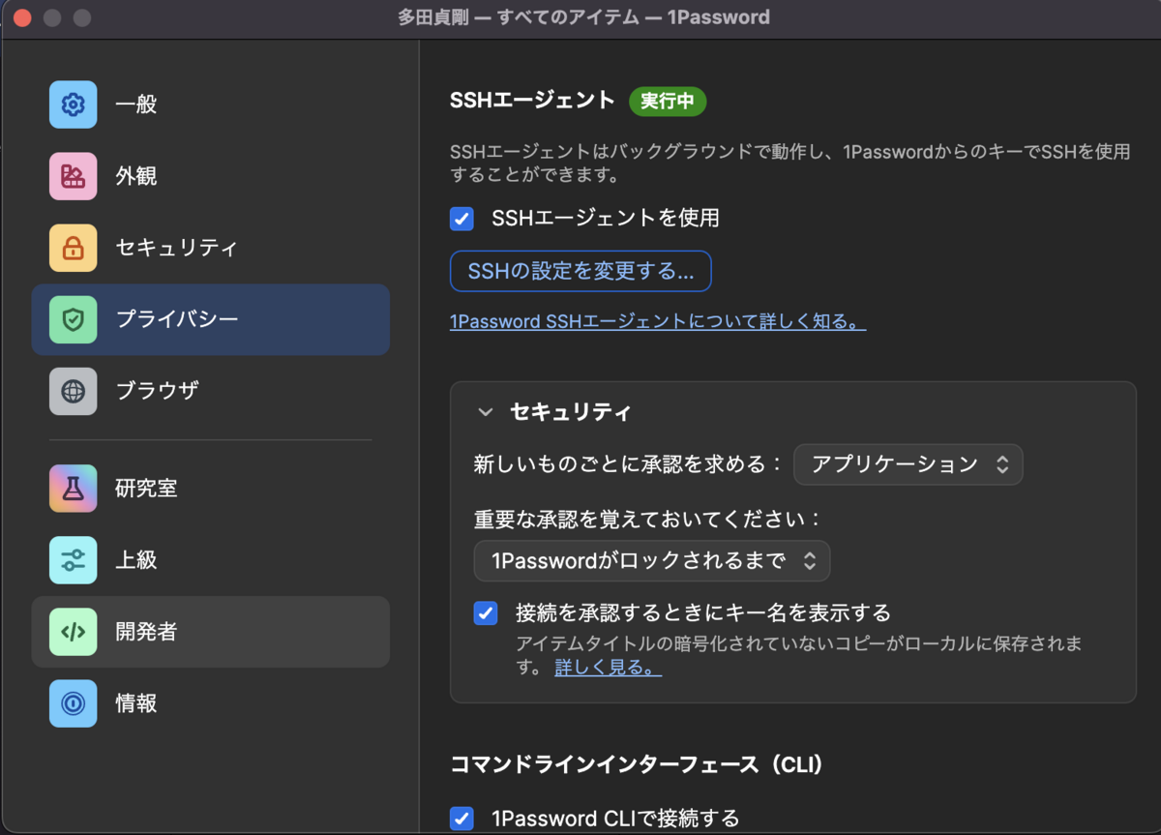The image size is (1161, 835).
Task: Click the 実行中 status badge
Action: (x=668, y=101)
